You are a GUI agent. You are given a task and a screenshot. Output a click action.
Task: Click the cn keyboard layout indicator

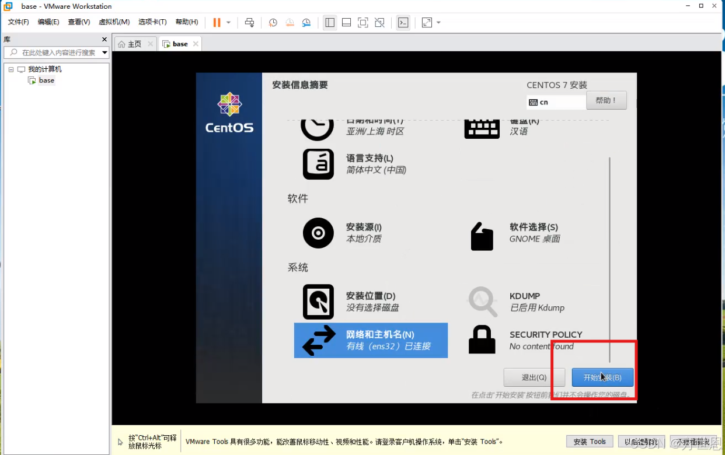point(556,102)
